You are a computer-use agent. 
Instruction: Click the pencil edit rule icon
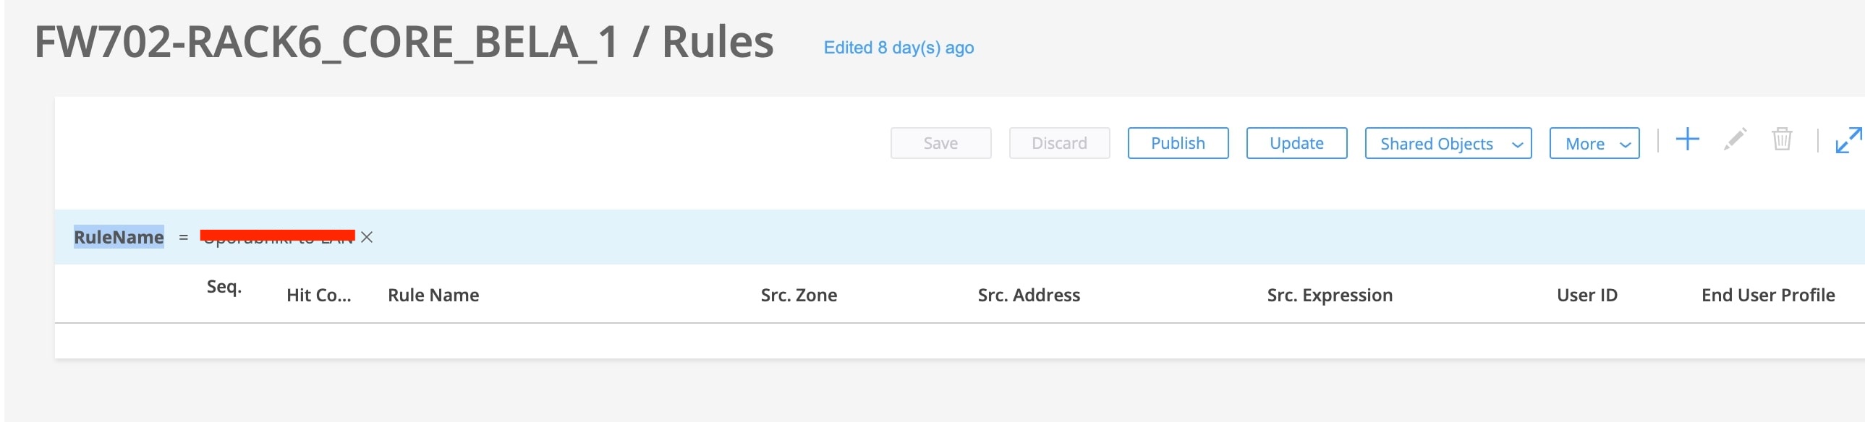coord(1735,139)
